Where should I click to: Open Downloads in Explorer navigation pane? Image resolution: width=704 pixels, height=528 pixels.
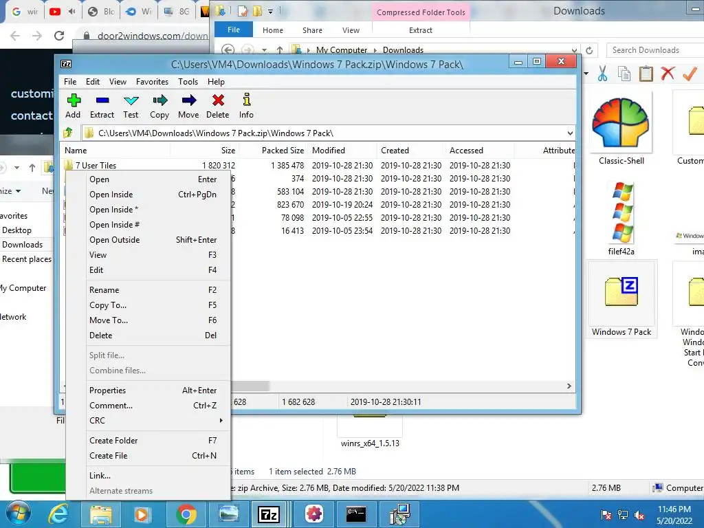point(23,245)
